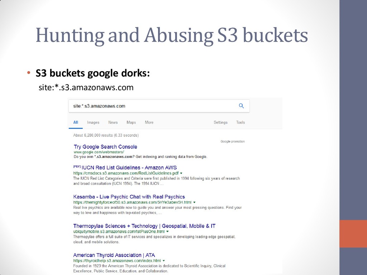This screenshot has width=367, height=275.
Task: Click the search box containing site:*.s3.amazonaws.com
Action: pyautogui.click(x=159, y=106)
